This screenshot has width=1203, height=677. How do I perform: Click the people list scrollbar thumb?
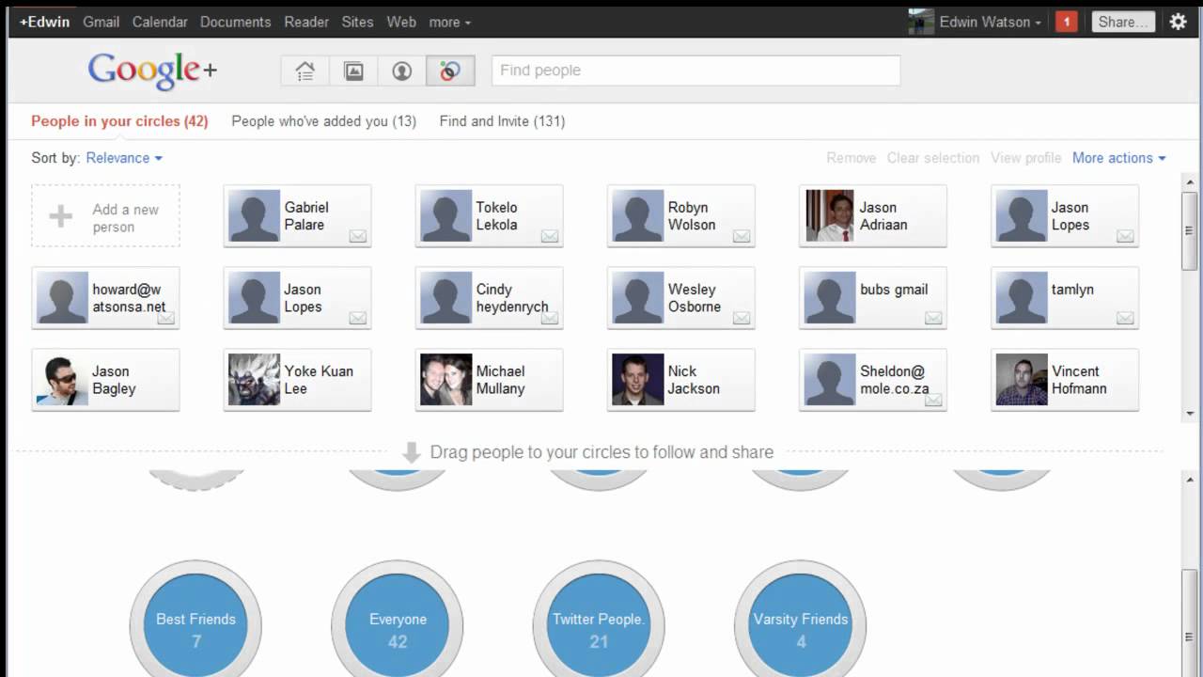[x=1190, y=230]
